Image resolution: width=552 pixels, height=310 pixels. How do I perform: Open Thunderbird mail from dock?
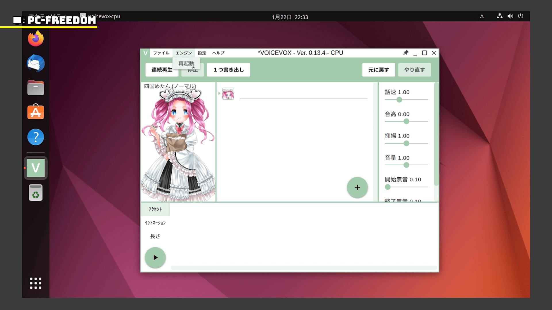click(36, 63)
